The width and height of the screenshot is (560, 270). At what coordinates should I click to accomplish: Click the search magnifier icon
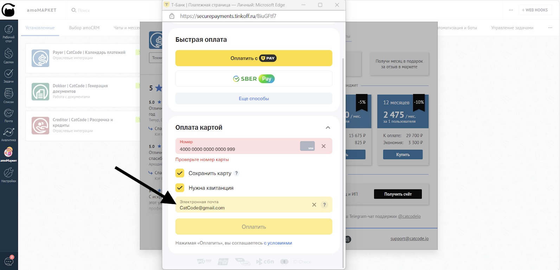coord(74,10)
